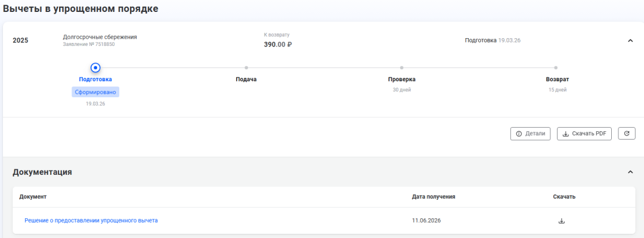644x238 pixels.
Task: Click the Возврат step label
Action: [558, 79]
